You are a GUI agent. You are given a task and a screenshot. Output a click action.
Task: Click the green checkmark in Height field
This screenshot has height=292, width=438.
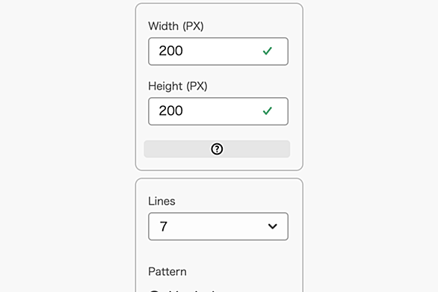coord(268,111)
